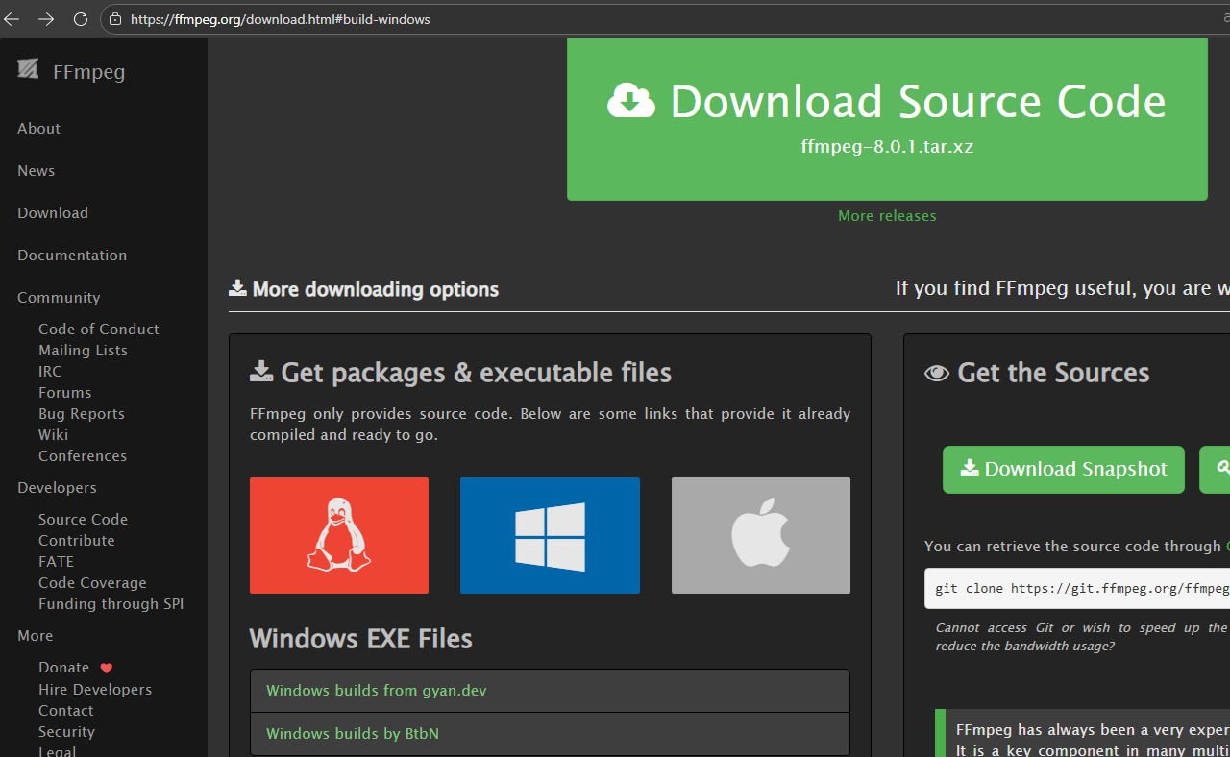
Task: Open Developers section in sidebar
Action: (x=57, y=488)
